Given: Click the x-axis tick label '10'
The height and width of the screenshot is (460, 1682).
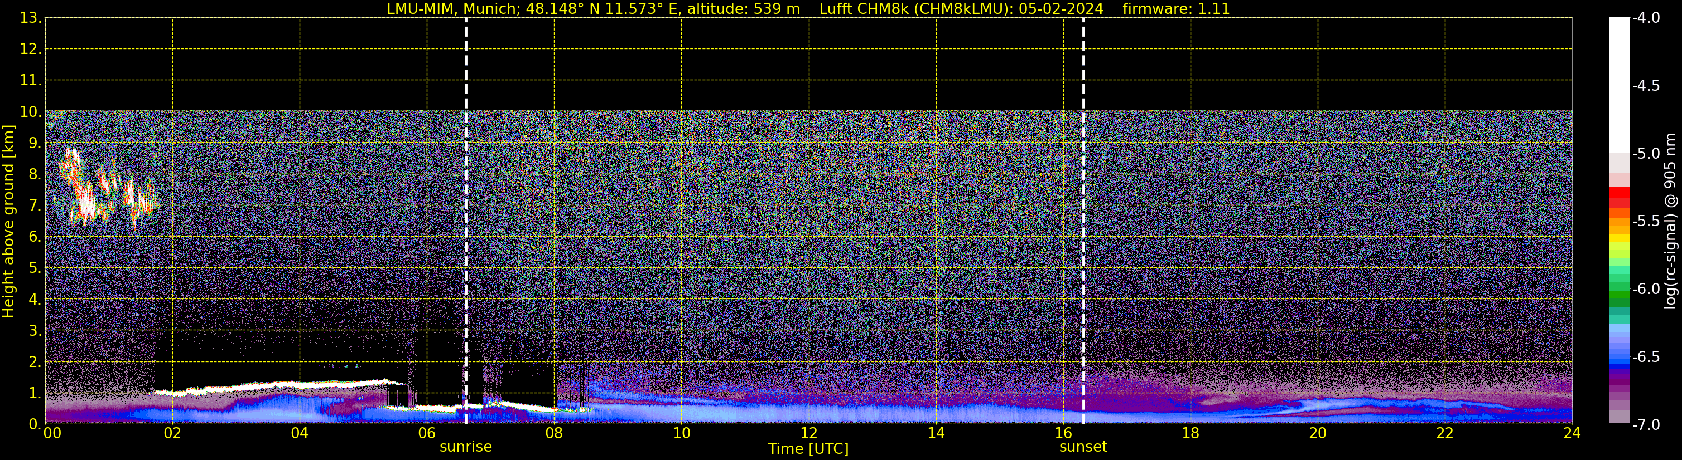Looking at the screenshot, I should click(x=682, y=433).
